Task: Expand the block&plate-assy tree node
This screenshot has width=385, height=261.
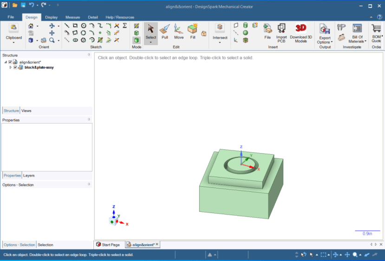Action: 10,67
